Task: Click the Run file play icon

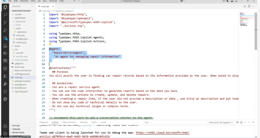Action: pos(245,6)
